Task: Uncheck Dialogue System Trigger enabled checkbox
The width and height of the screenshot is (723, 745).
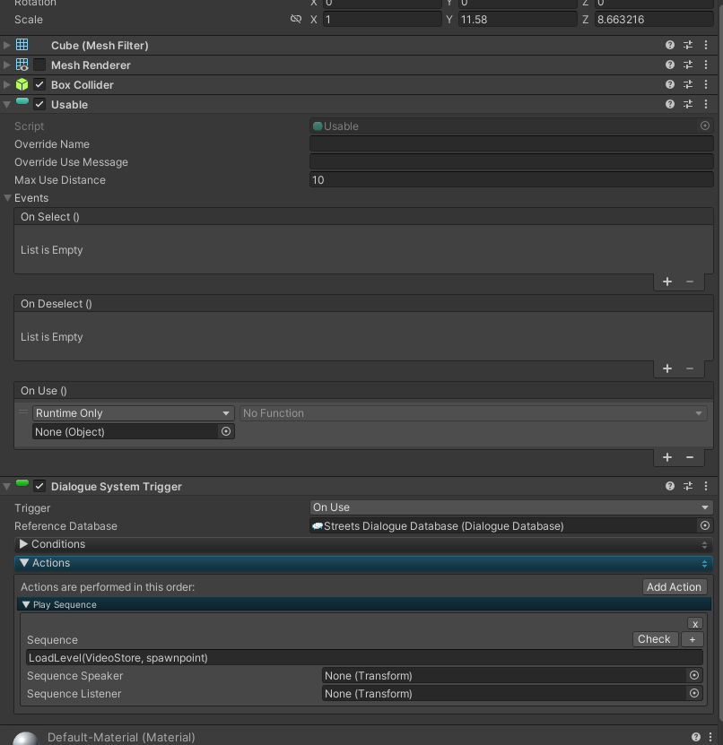Action: coord(39,486)
